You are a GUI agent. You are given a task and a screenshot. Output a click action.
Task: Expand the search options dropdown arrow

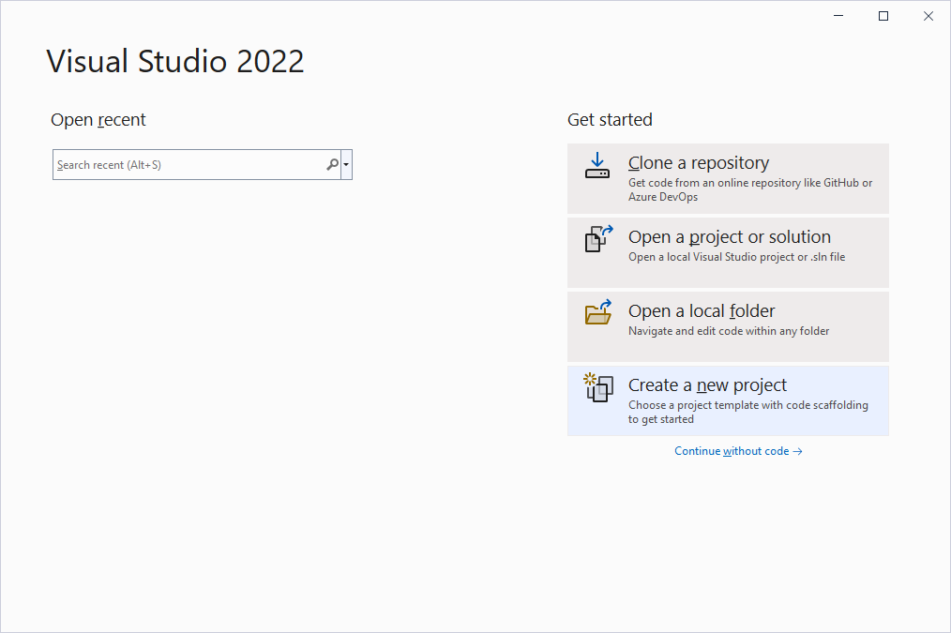pyautogui.click(x=346, y=165)
